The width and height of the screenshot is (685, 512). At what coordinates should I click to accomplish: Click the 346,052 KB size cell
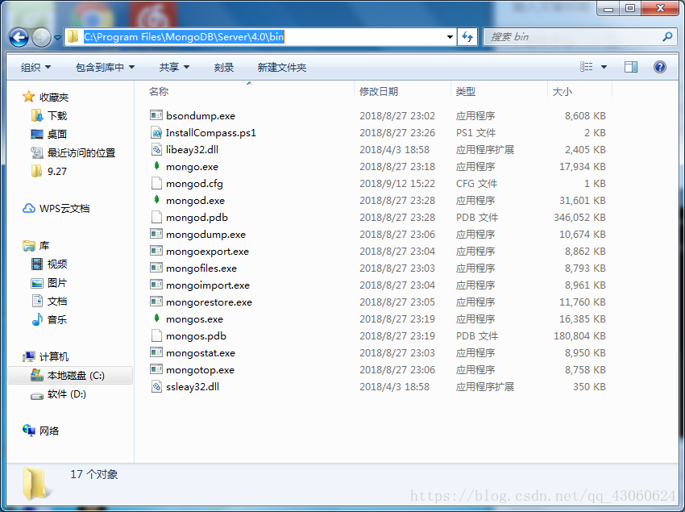pyautogui.click(x=579, y=218)
